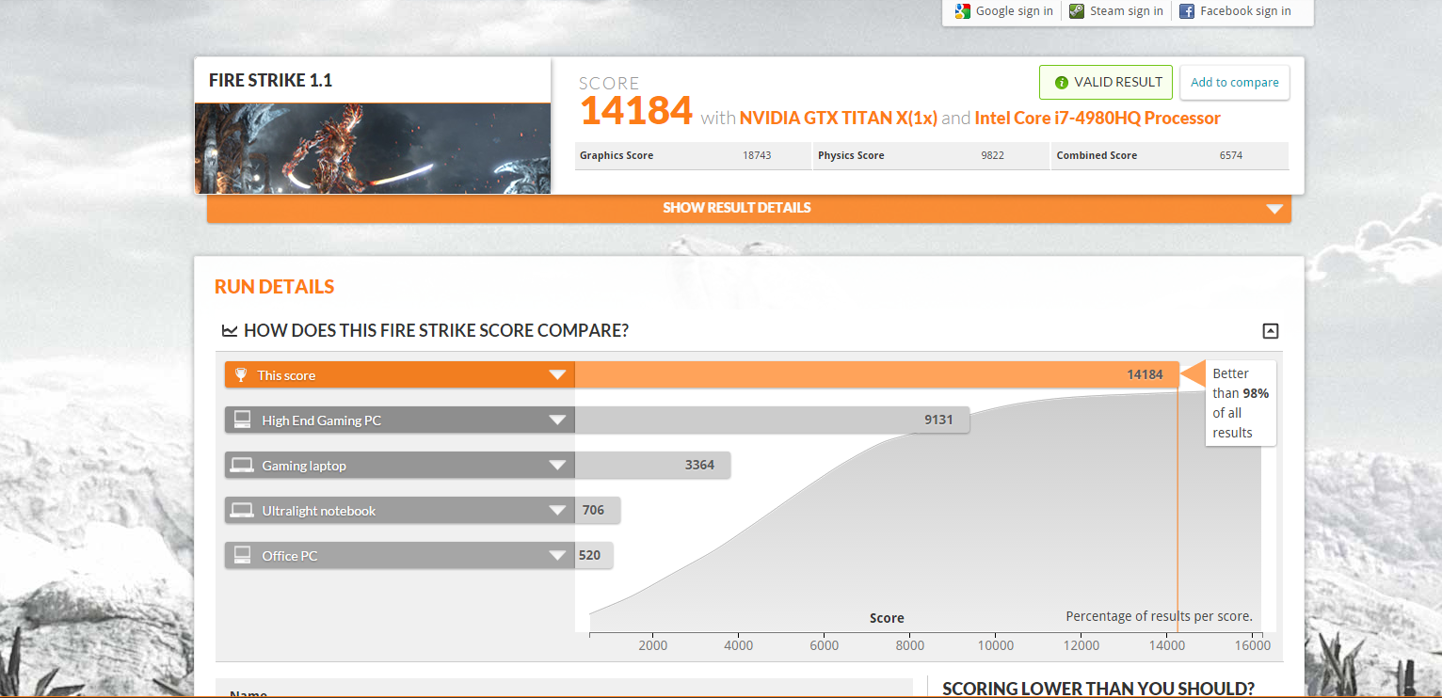Screen dimensions: 1442x698
Task: Click the large 14184 score number
Action: coord(636,111)
